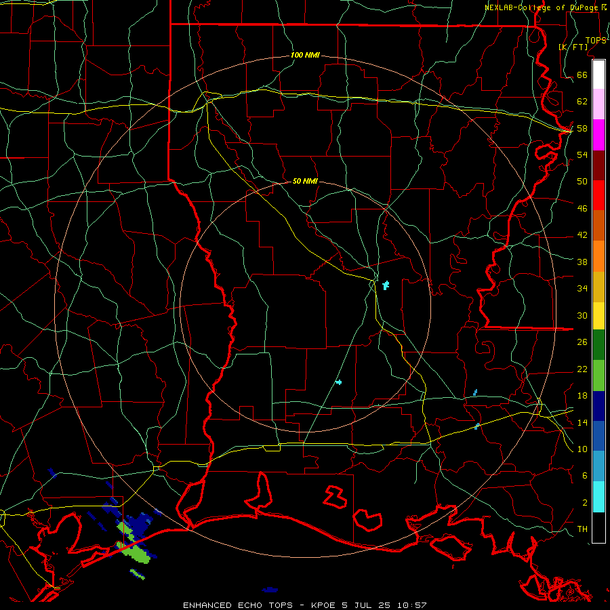
Task: Click the "30" scale value
Action: point(582,315)
